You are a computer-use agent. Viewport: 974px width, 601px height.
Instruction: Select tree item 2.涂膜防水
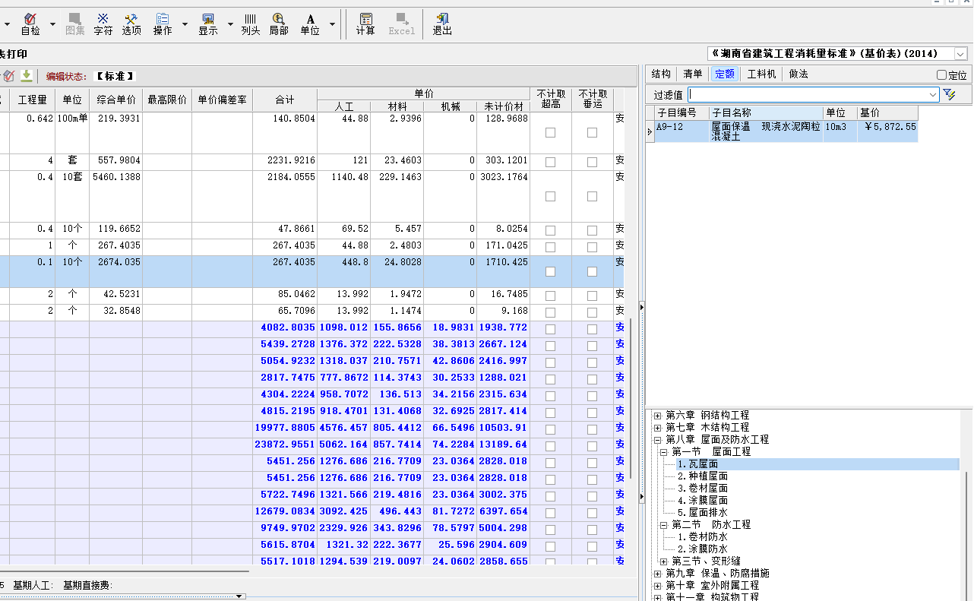(x=703, y=549)
